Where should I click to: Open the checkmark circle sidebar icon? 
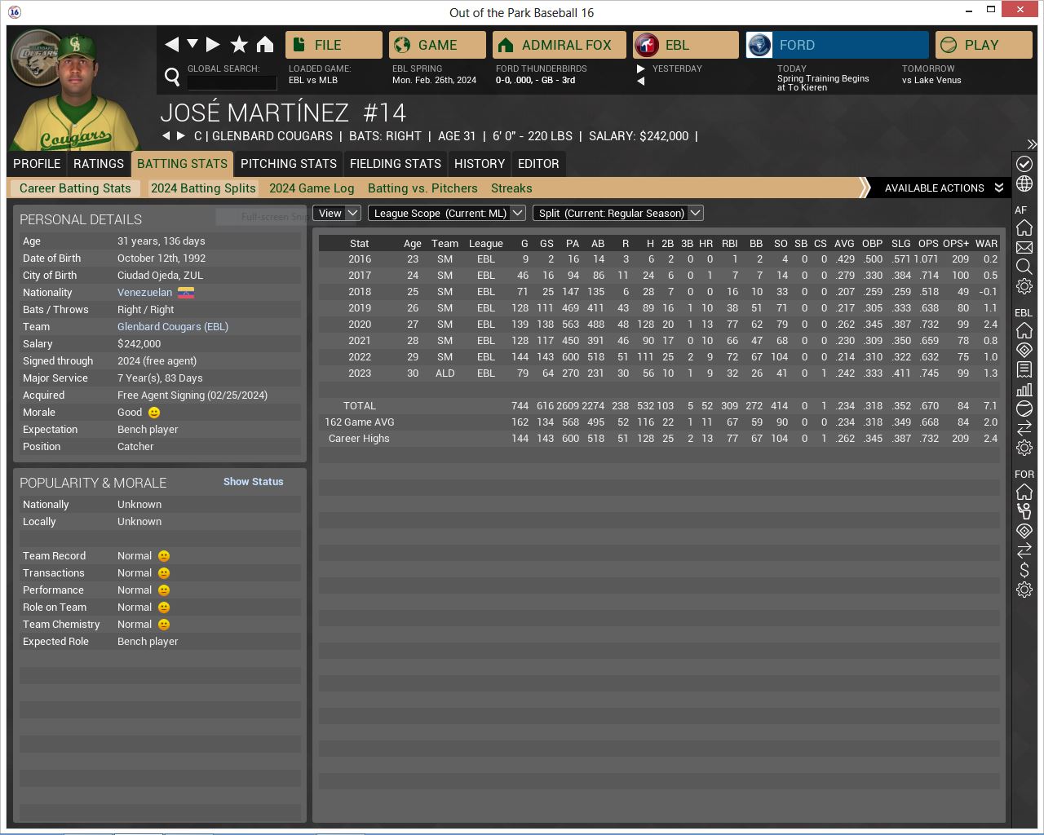click(x=1024, y=164)
